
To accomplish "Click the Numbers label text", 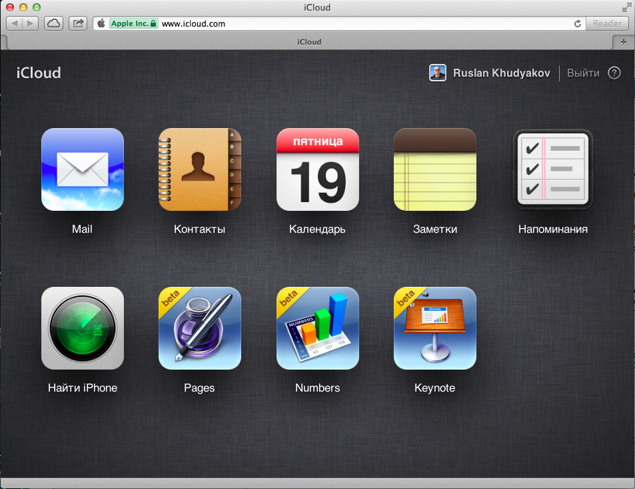I will pos(317,388).
